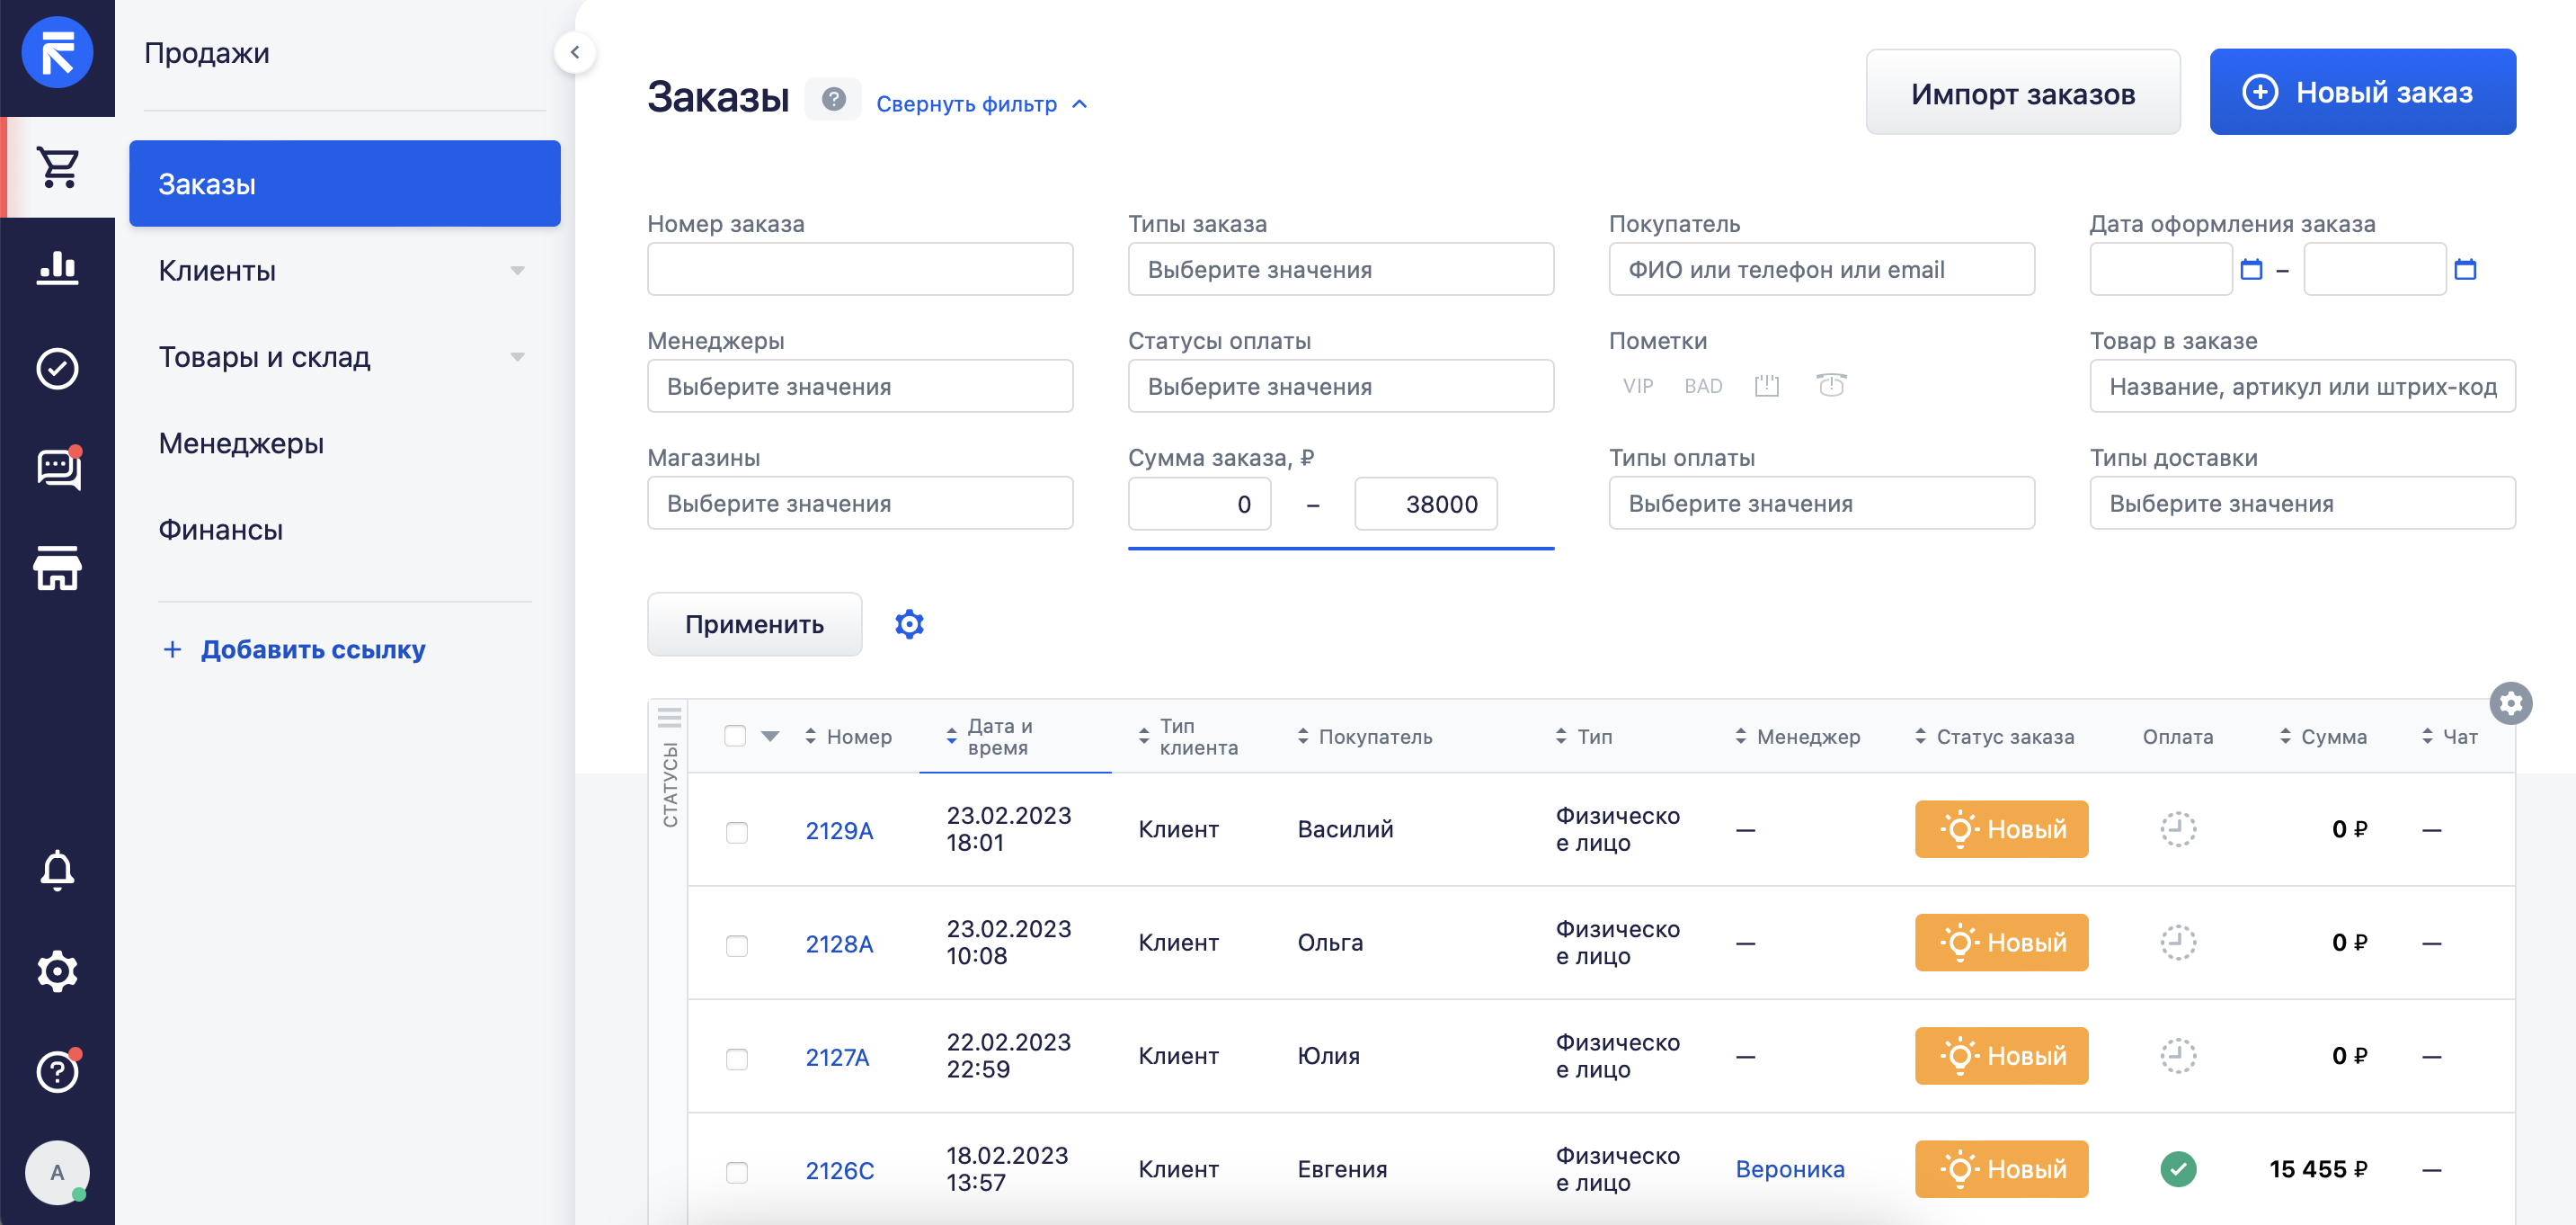The width and height of the screenshot is (2576, 1225).
Task: Open the filter settings gear beside Применить
Action: click(909, 624)
